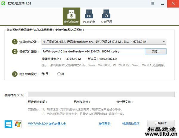This screenshot has width=179, height=138.
Task: Open the hamburger menu in the title bar
Action: coord(153,3)
